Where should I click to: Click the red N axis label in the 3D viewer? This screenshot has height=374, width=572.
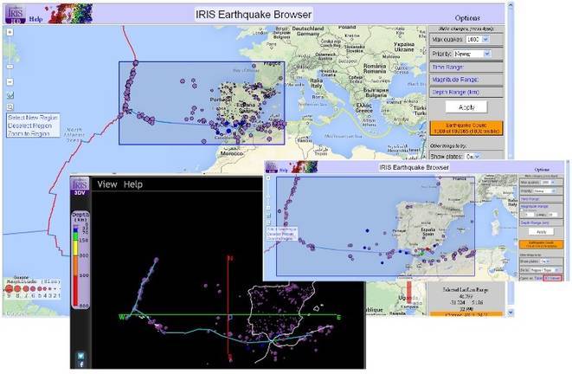tap(230, 258)
